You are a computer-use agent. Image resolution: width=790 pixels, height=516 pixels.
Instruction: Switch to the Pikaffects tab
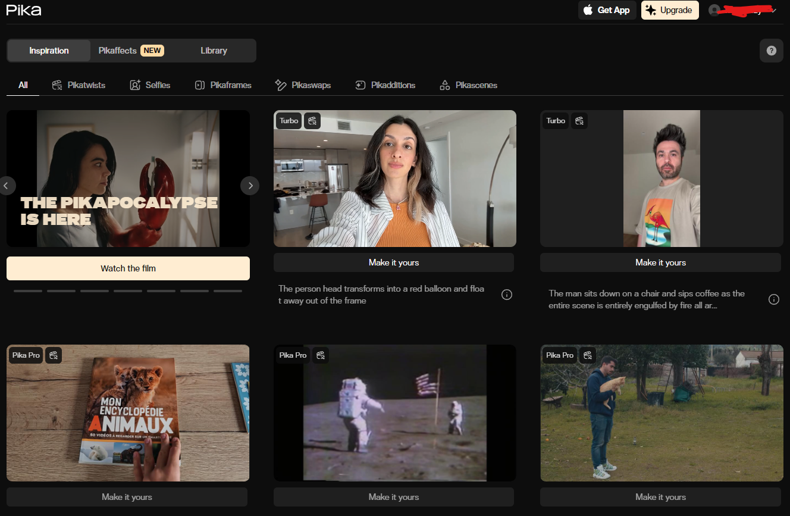tap(131, 51)
